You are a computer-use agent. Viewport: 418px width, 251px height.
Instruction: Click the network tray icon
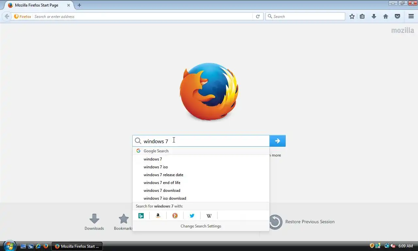pos(387,246)
